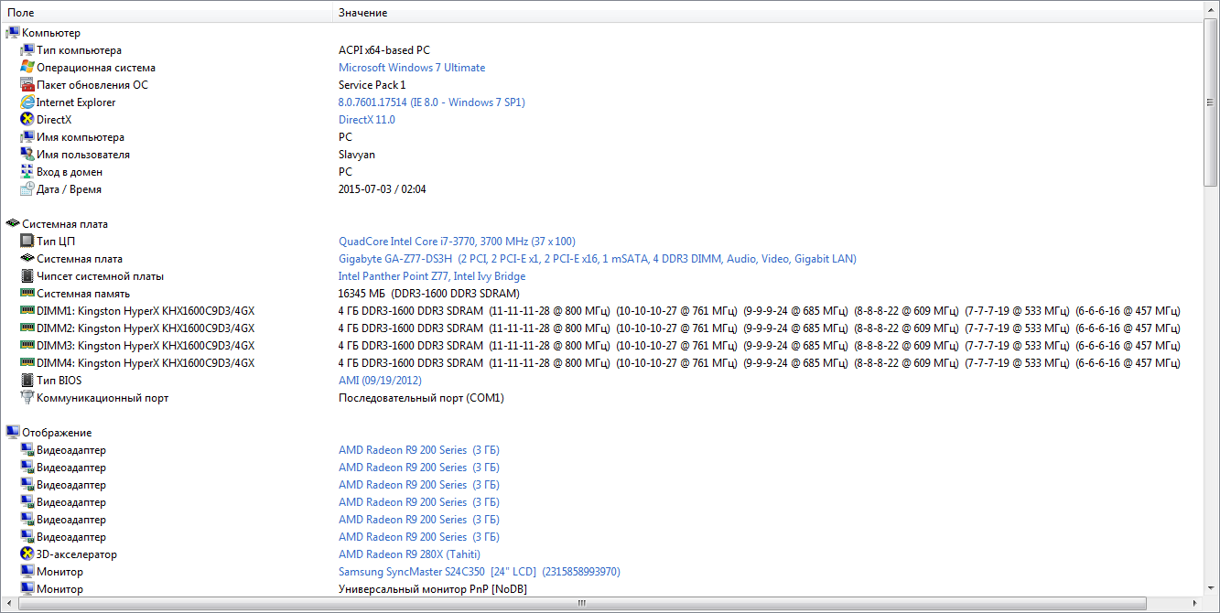This screenshot has width=1220, height=613.
Task: Select the Тип ЦП field label
Action: tap(56, 242)
